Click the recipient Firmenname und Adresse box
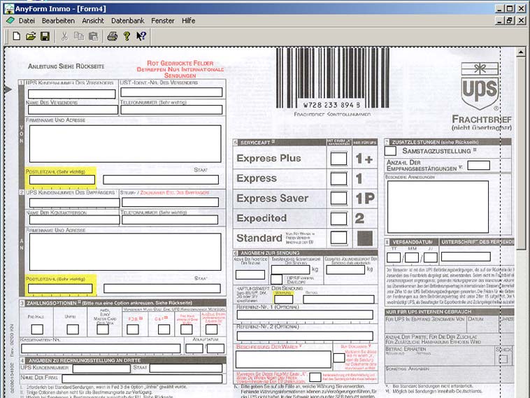This screenshot has height=398, width=530. pyautogui.click(x=125, y=252)
